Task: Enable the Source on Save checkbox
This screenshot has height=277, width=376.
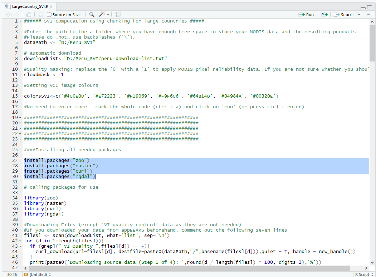Action: click(x=49, y=15)
